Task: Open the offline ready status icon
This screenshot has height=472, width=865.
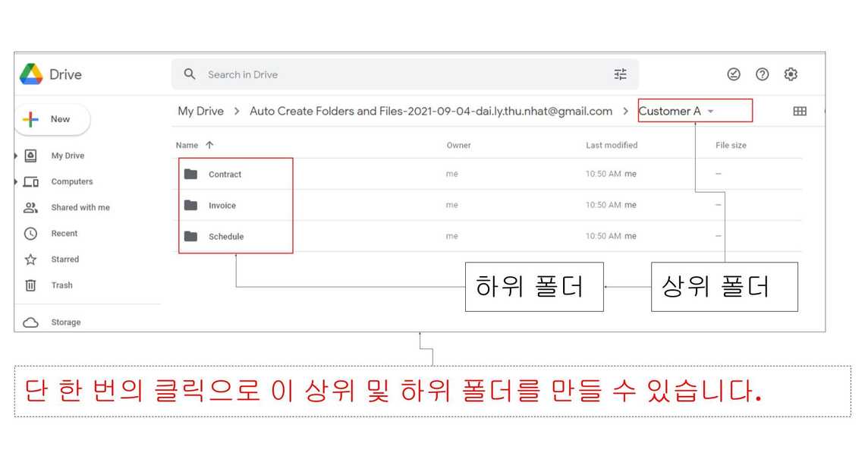Action: (x=734, y=74)
